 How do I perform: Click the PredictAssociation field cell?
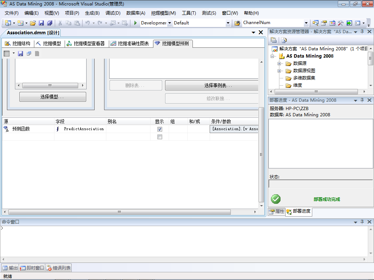coord(80,129)
